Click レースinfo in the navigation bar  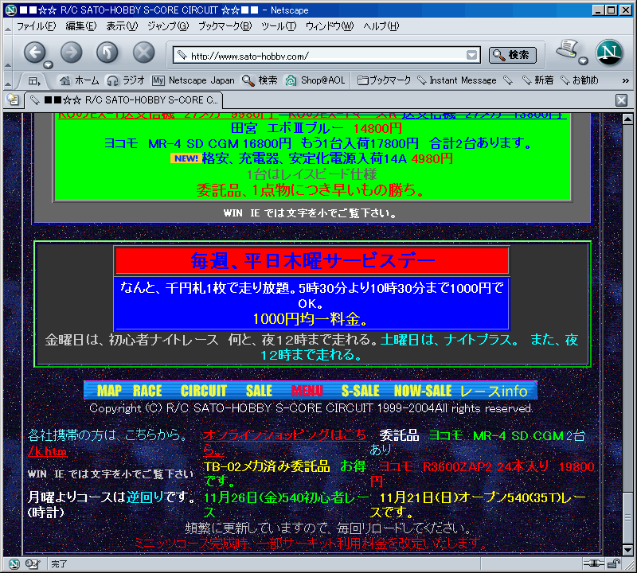[494, 391]
